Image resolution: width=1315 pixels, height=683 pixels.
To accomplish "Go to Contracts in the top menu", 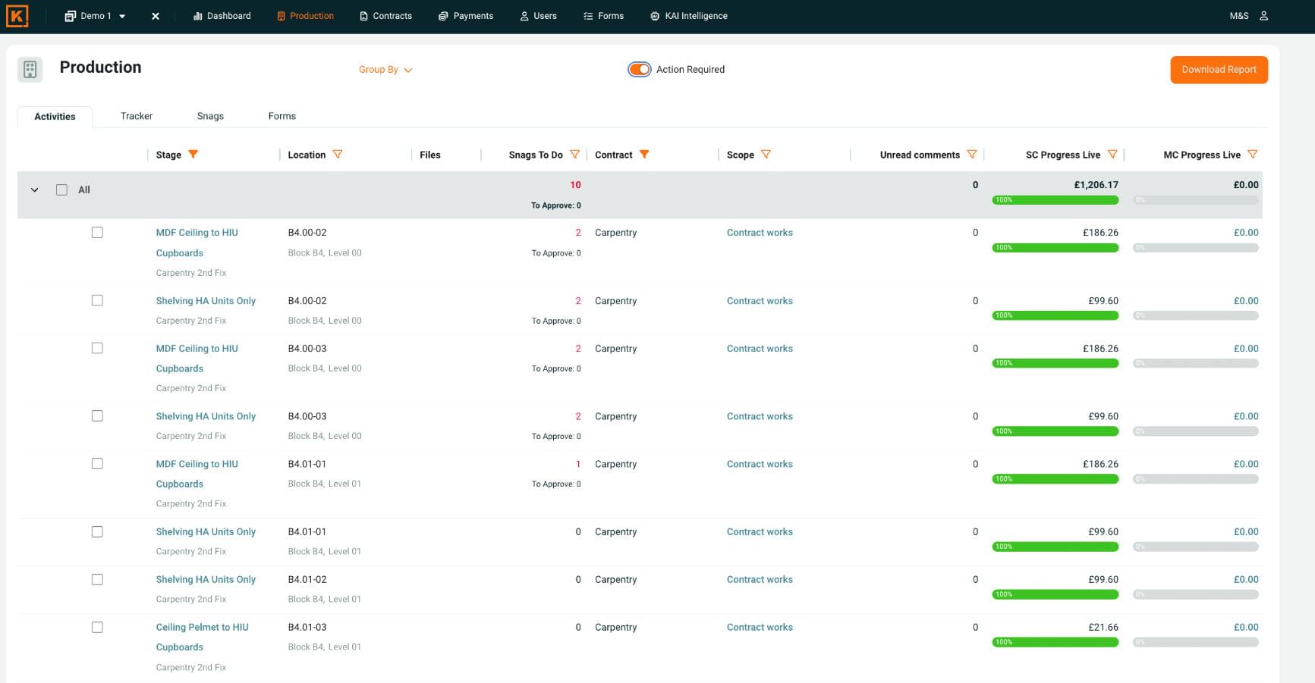I will [x=385, y=16].
